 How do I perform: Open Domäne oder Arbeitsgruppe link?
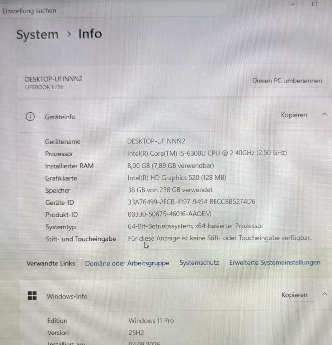pyautogui.click(x=127, y=263)
